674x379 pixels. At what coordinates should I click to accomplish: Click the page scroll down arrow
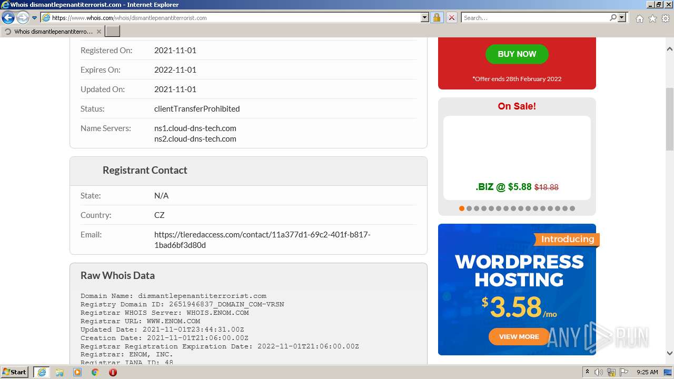[670, 353]
